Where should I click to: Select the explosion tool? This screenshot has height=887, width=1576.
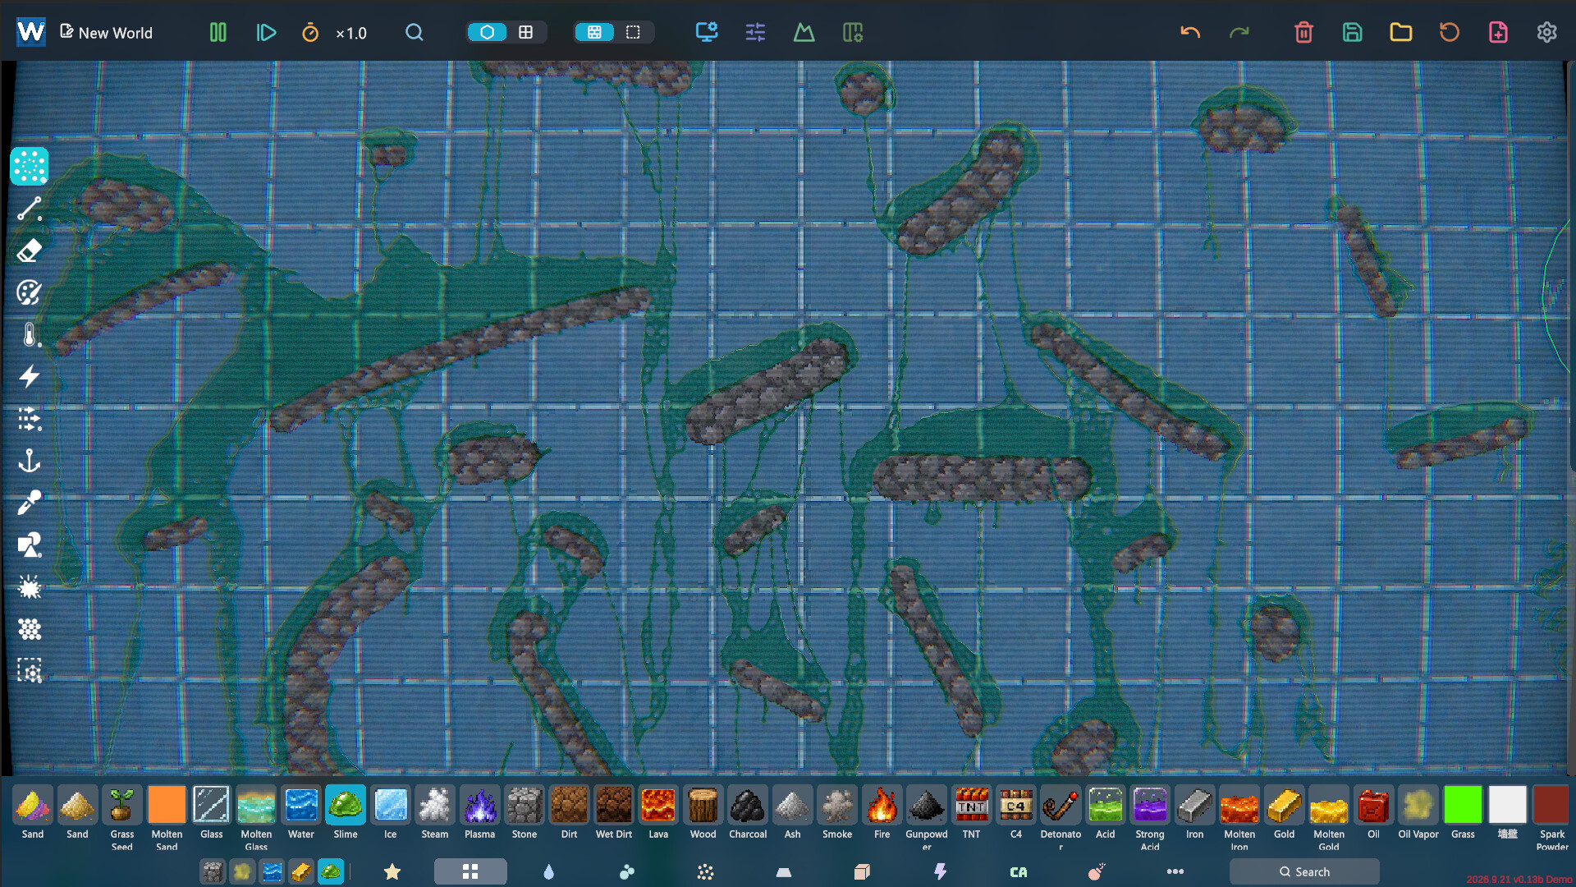click(x=30, y=587)
